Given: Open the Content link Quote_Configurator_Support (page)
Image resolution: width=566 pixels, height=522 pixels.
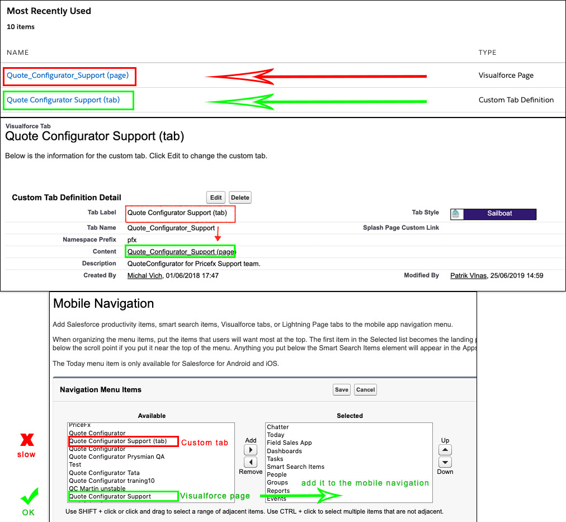Looking at the screenshot, I should (x=180, y=252).
